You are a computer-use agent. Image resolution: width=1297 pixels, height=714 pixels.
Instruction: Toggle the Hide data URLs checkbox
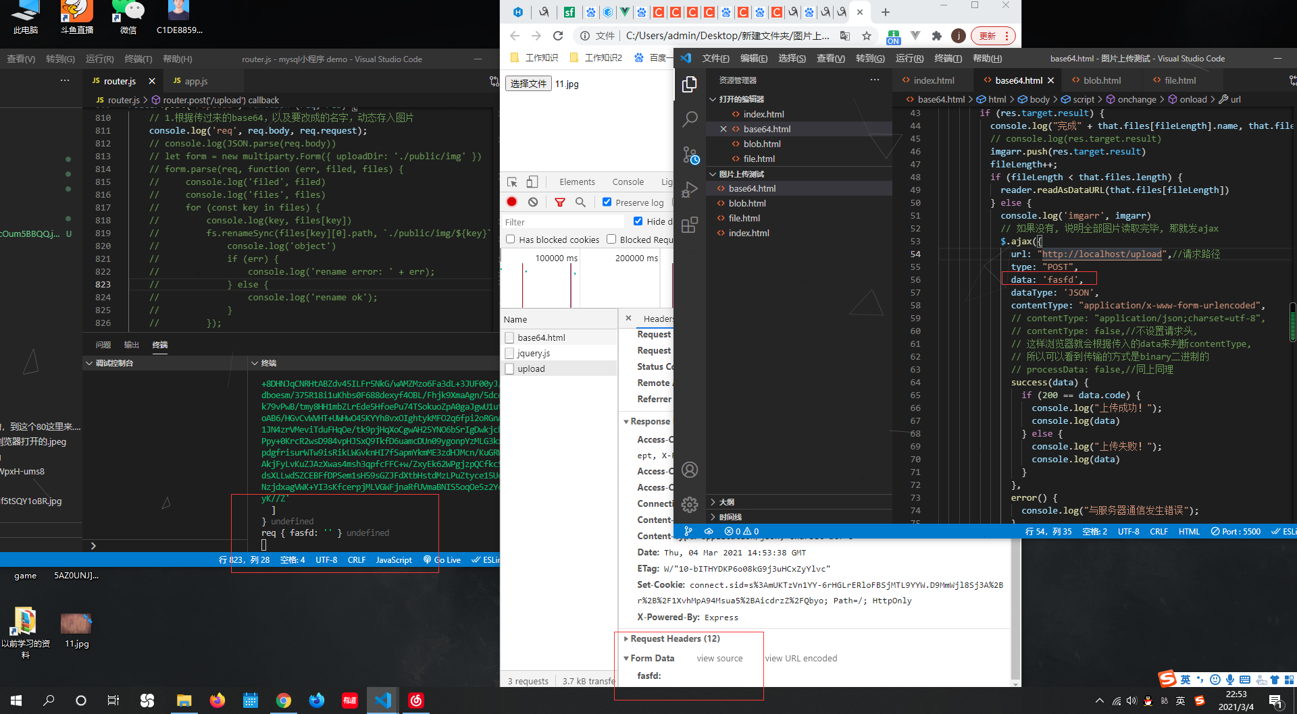pos(638,221)
